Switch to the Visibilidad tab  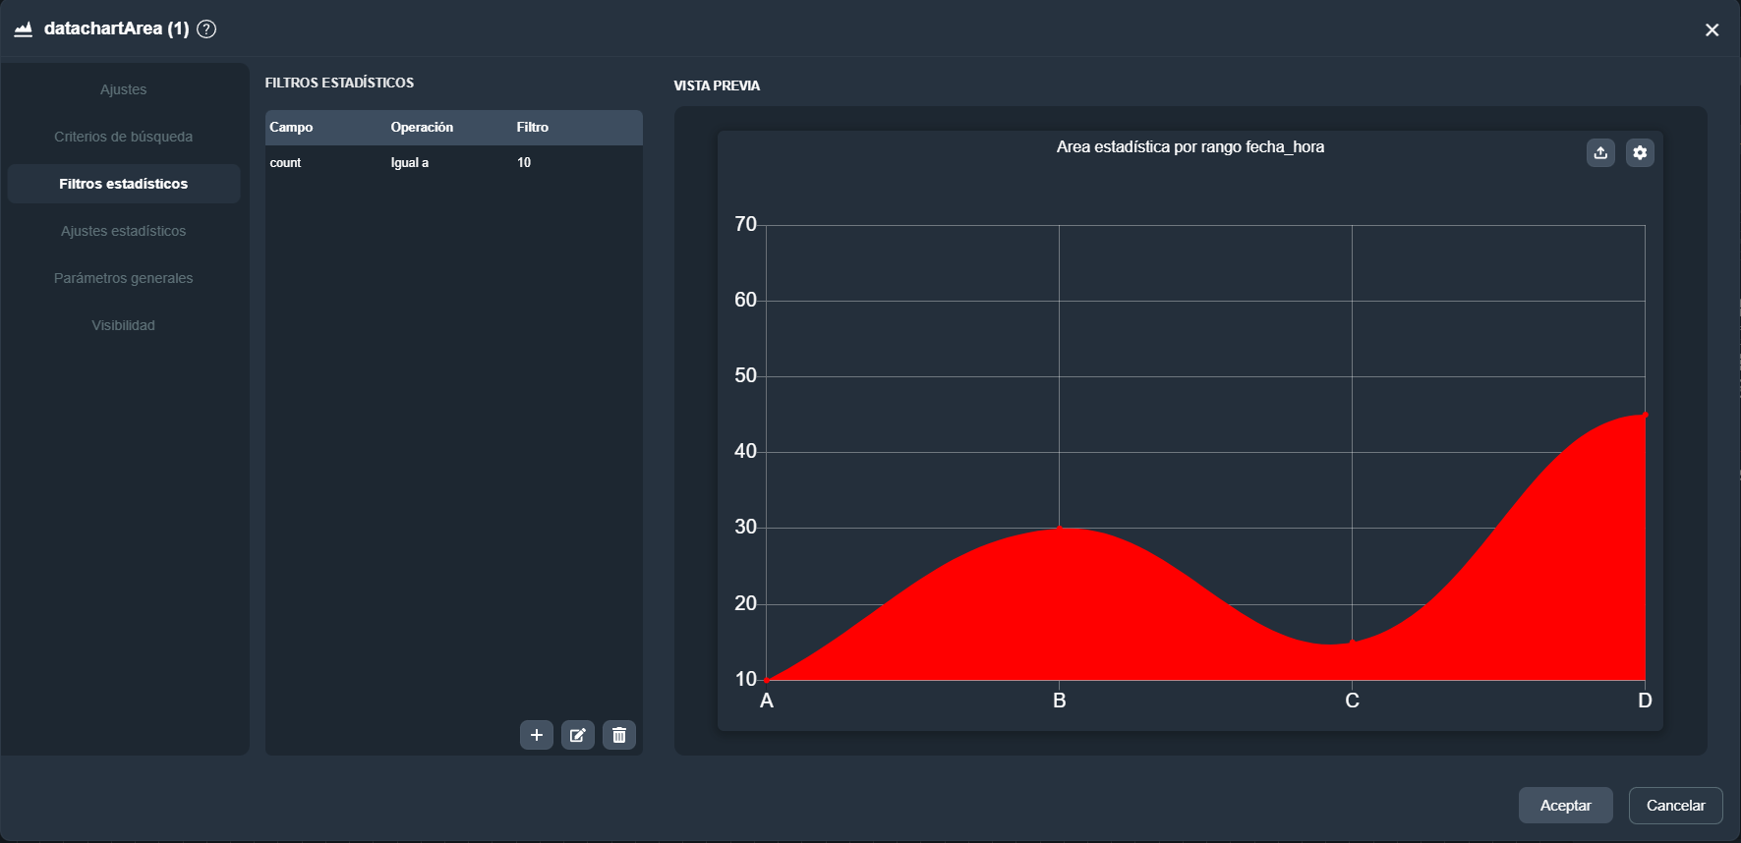click(x=124, y=325)
